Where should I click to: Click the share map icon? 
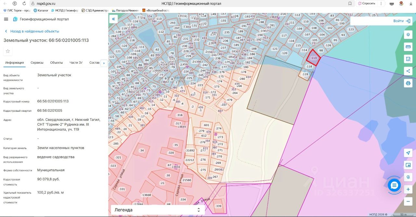[x=408, y=71]
